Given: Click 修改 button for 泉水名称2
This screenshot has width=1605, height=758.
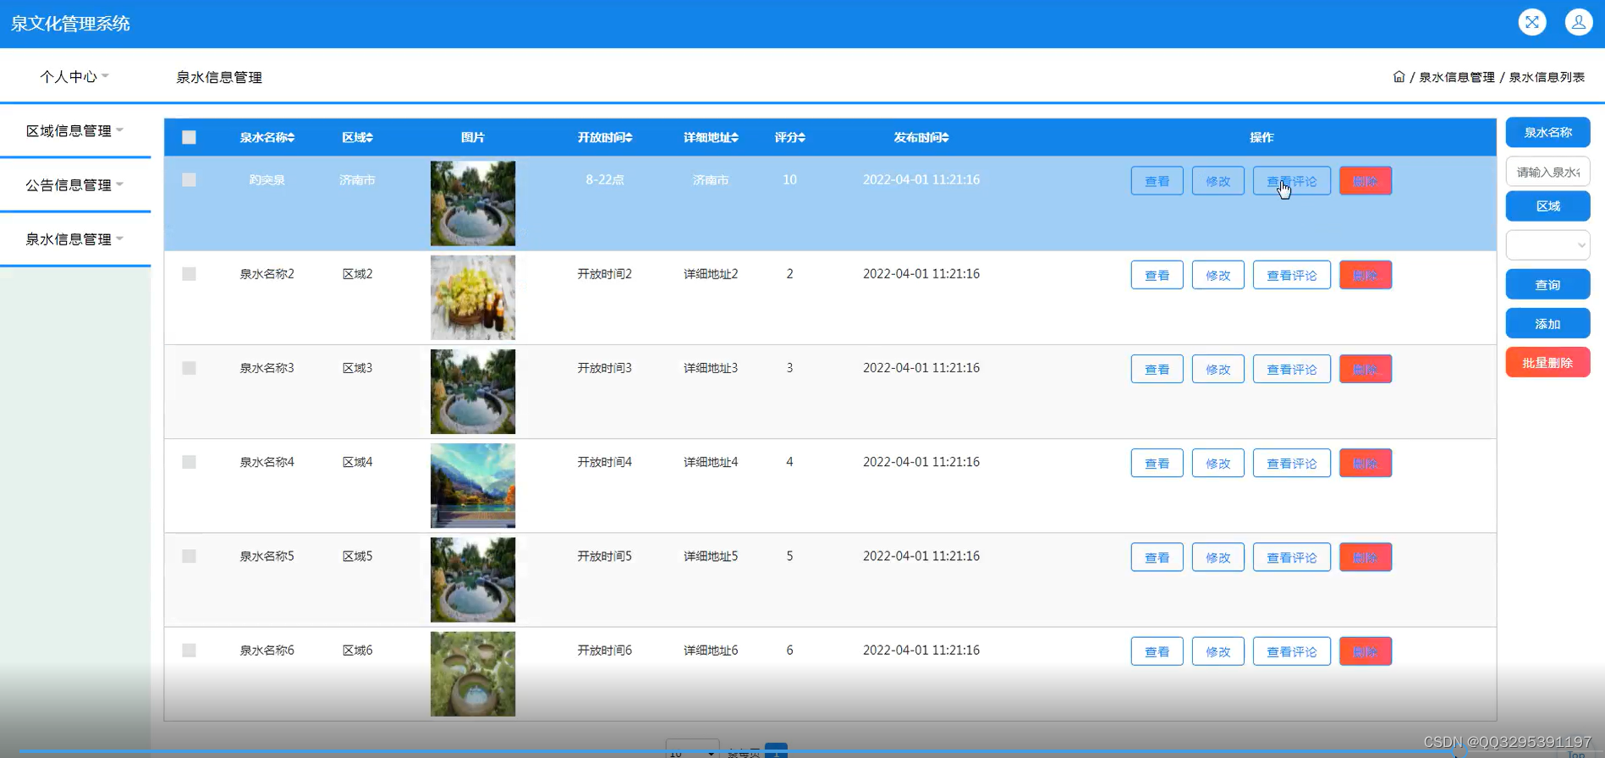Looking at the screenshot, I should [x=1217, y=275].
